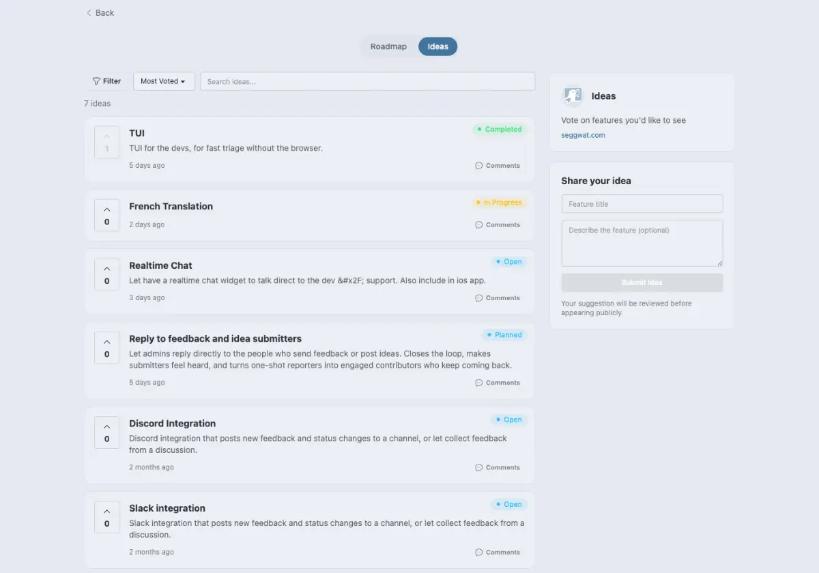
Task: Click the Open badge on Realtime Chat
Action: pos(508,262)
